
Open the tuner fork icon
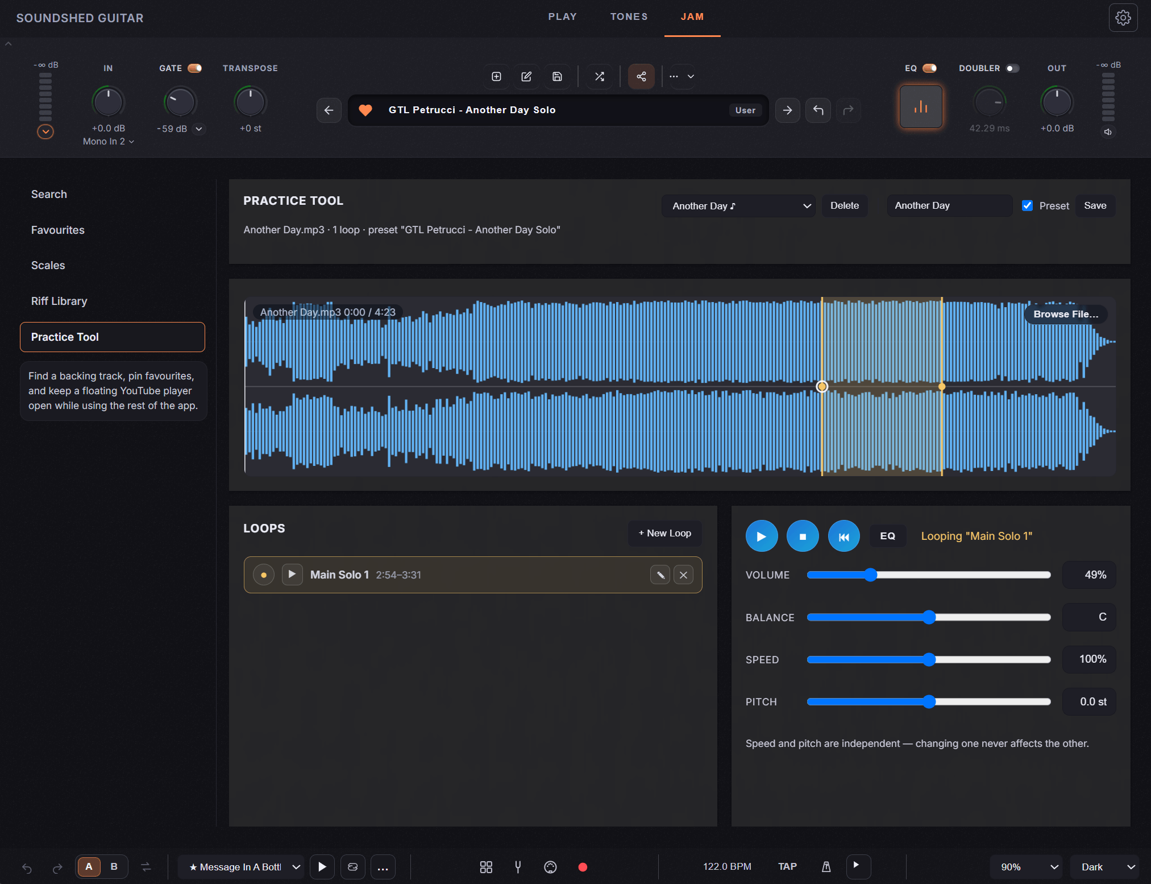pyautogui.click(x=518, y=867)
